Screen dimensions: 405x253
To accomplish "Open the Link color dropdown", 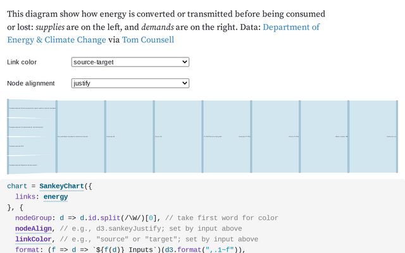I will 130,62.
